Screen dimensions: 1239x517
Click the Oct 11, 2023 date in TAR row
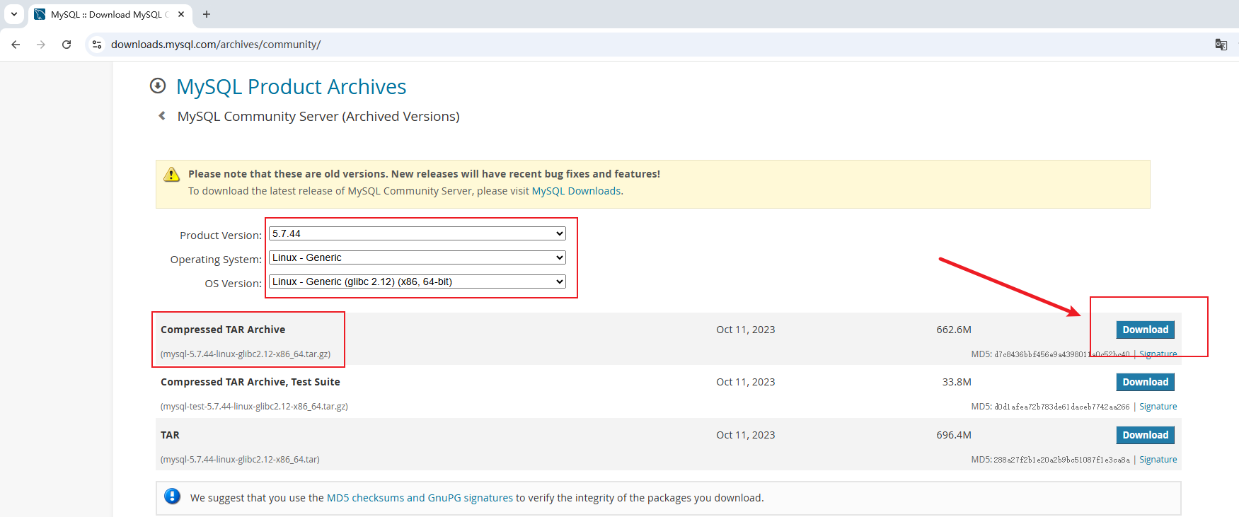point(746,435)
